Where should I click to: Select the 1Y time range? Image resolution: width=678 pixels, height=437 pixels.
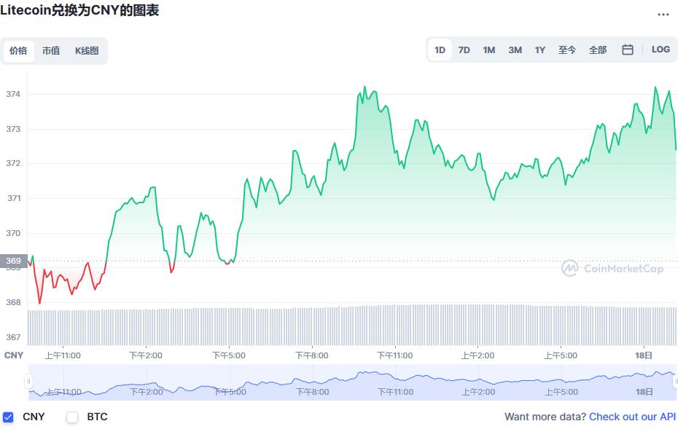[x=540, y=49]
